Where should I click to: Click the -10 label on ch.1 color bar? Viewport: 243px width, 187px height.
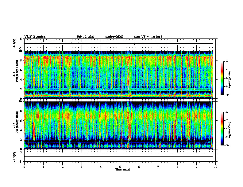[x=227, y=95]
